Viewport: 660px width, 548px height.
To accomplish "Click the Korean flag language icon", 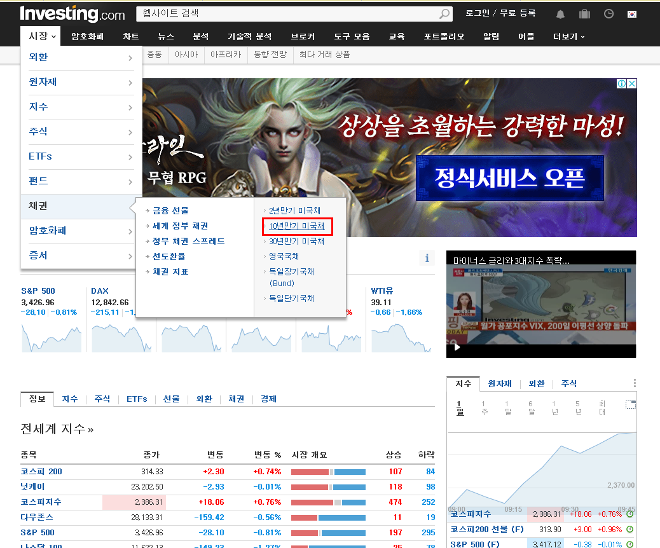I will click(x=632, y=15).
